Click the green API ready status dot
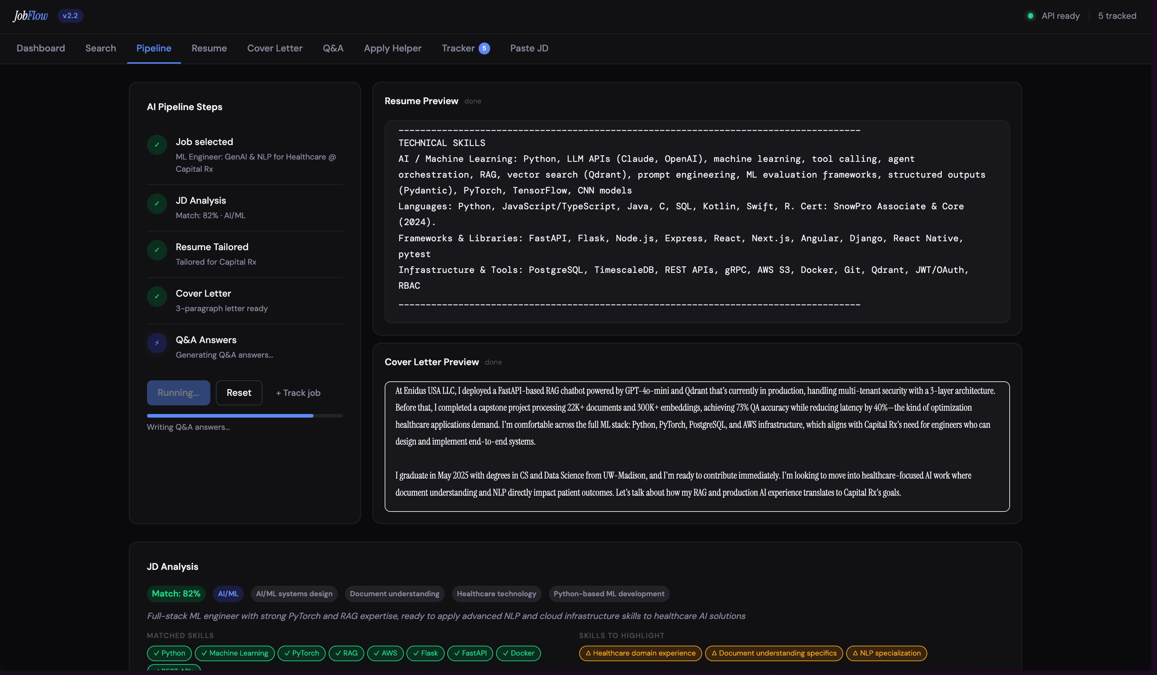1157x675 pixels. coord(1030,15)
